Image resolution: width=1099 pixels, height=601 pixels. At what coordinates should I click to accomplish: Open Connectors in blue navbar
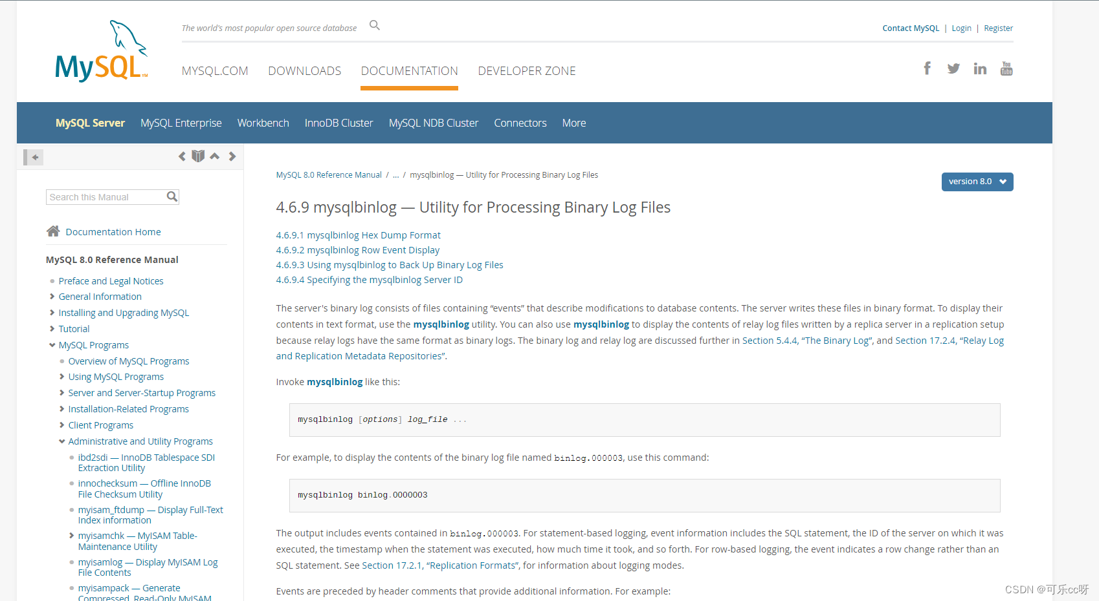520,123
